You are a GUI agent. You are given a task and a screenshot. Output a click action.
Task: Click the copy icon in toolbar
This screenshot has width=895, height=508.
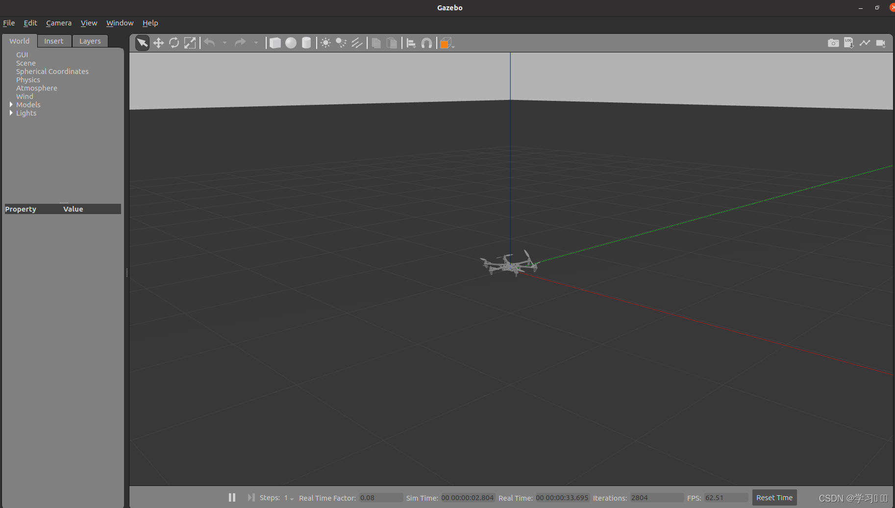[x=376, y=43]
